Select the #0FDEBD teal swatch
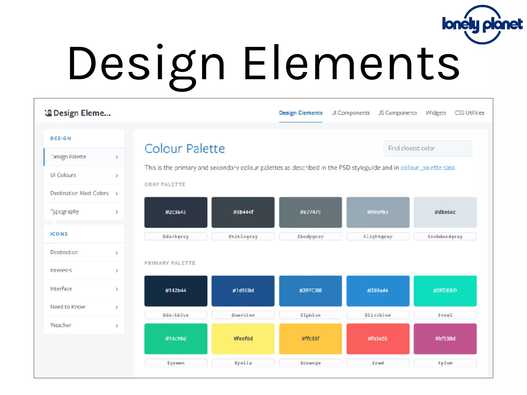527x395 pixels. coord(445,291)
